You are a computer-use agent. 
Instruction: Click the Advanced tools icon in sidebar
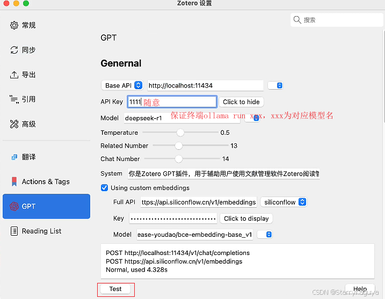14,124
